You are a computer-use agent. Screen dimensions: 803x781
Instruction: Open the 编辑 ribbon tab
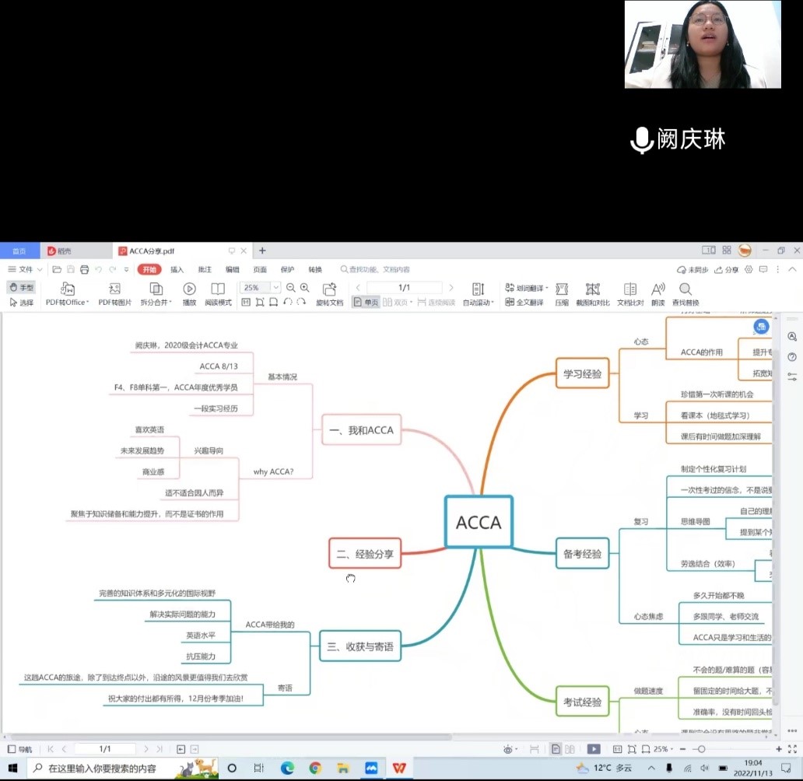click(233, 269)
